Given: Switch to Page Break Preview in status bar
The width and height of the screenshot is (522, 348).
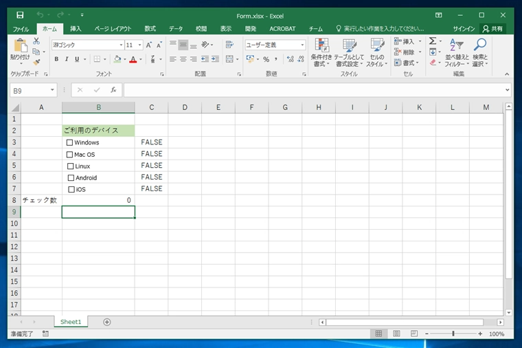Looking at the screenshot, I should coord(414,334).
